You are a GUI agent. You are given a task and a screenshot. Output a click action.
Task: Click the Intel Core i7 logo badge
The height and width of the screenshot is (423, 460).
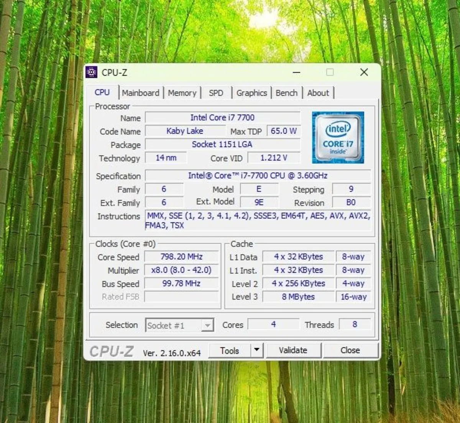pyautogui.click(x=338, y=137)
